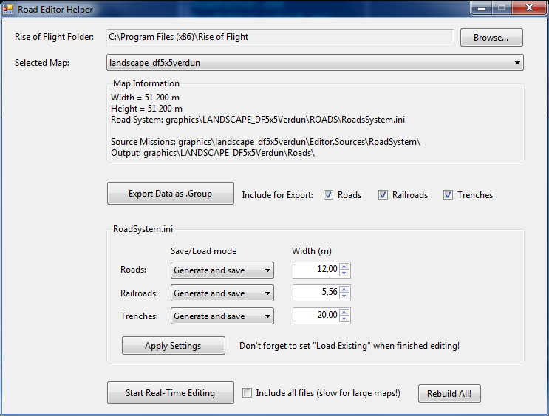Close the Road Editor Helper window
Viewport: 549px width, 416px height.
(x=529, y=7)
